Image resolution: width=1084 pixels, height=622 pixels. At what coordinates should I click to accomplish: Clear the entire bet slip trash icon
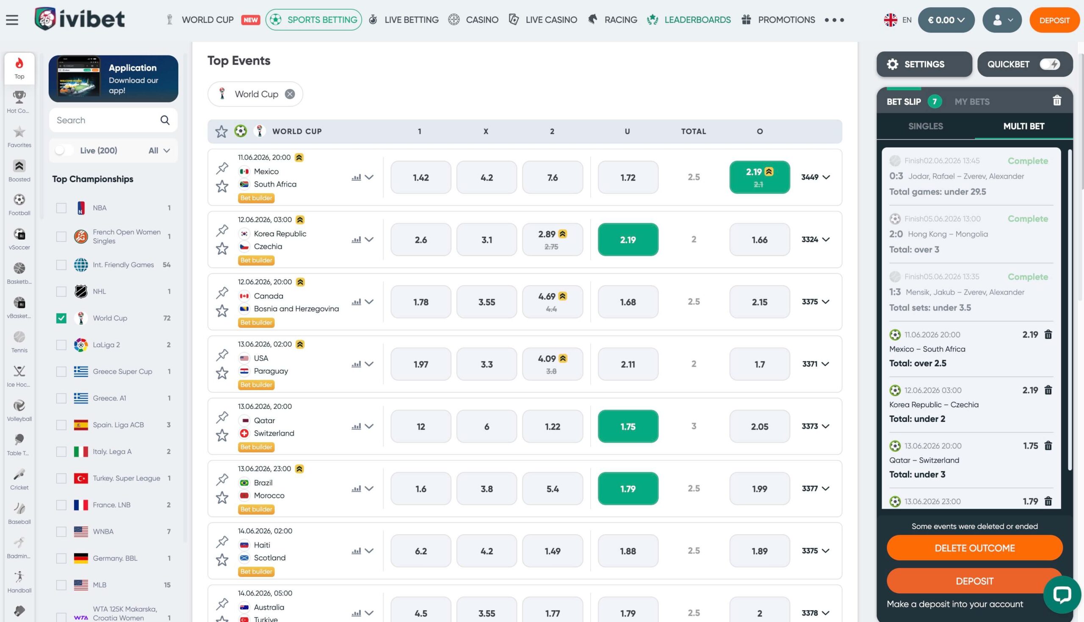[x=1056, y=101]
